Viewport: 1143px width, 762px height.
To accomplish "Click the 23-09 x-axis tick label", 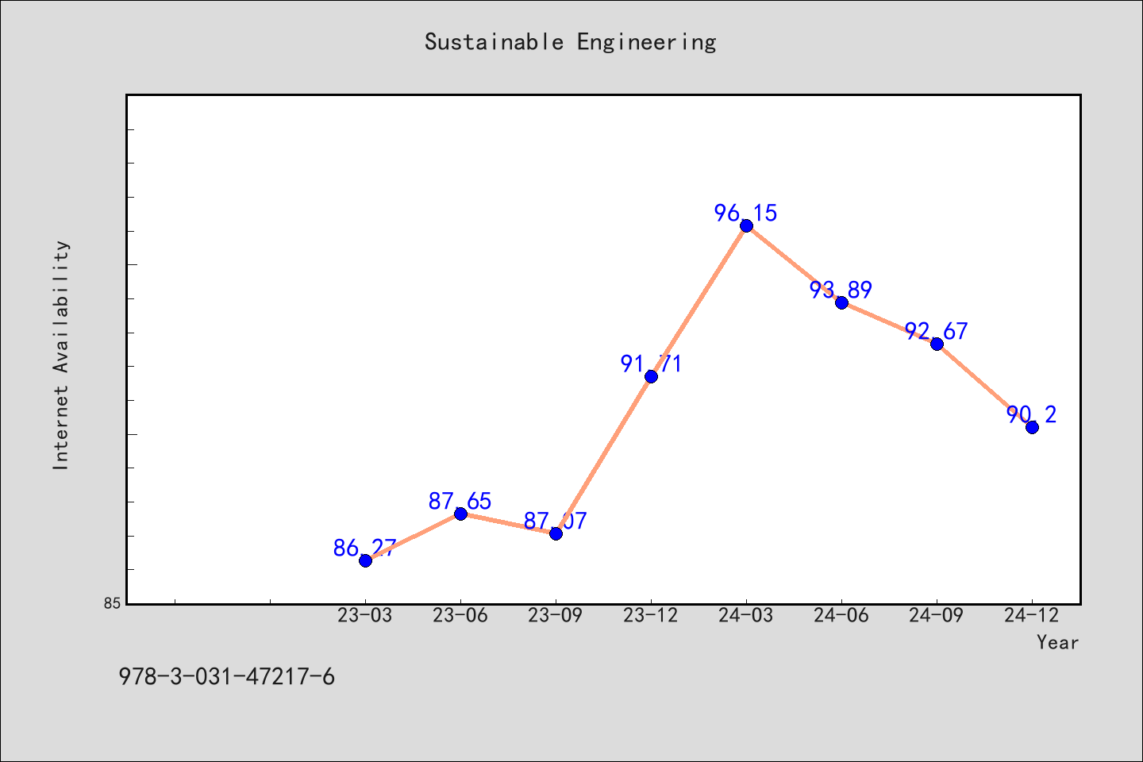I will (x=556, y=615).
